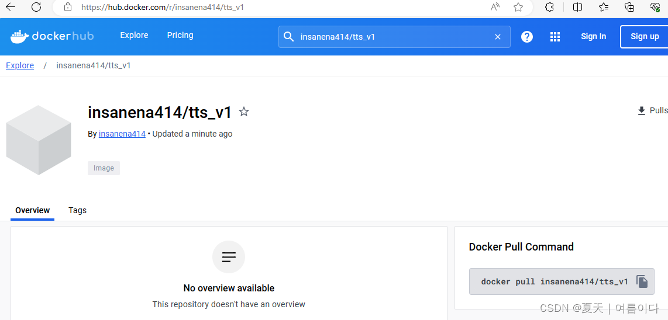
Task: Click the Sign In link
Action: click(594, 37)
